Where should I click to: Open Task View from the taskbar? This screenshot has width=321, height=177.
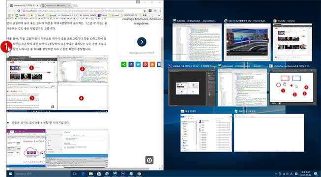pos(75,174)
